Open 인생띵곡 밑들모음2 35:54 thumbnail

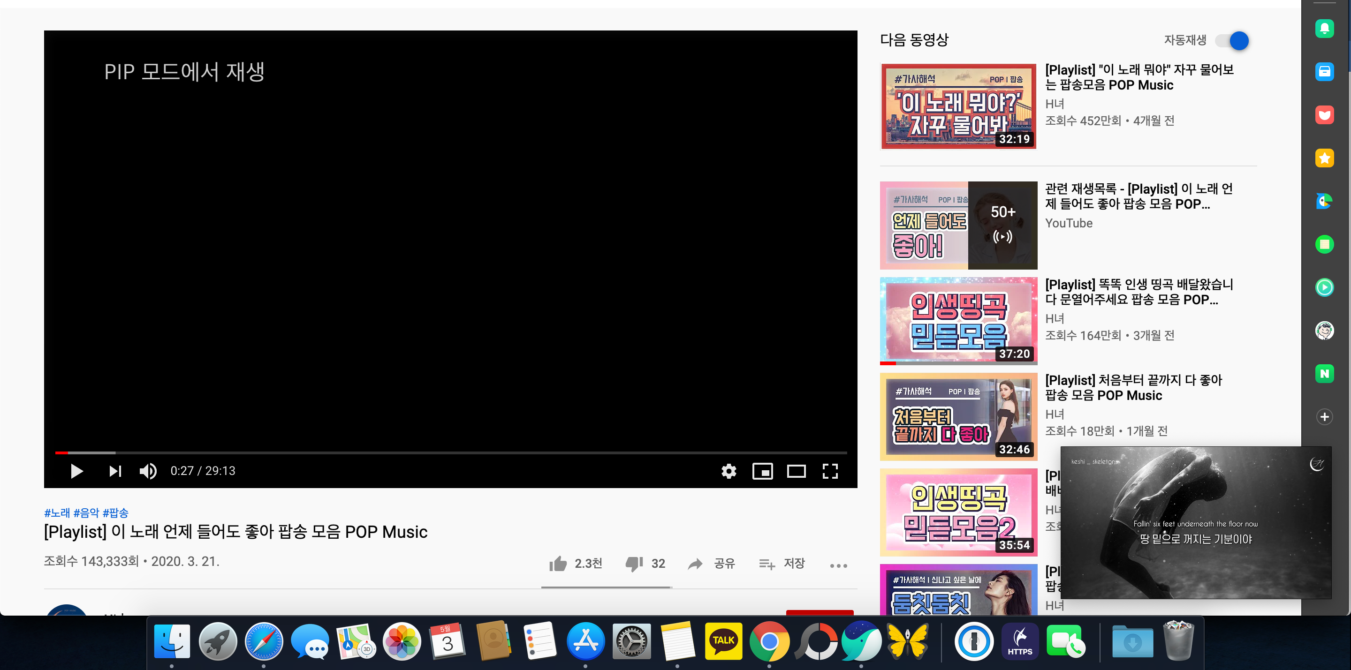click(x=958, y=512)
